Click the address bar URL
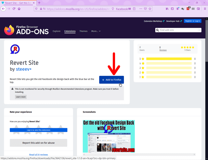208x160 pixels. pyautogui.click(x=78, y=9)
